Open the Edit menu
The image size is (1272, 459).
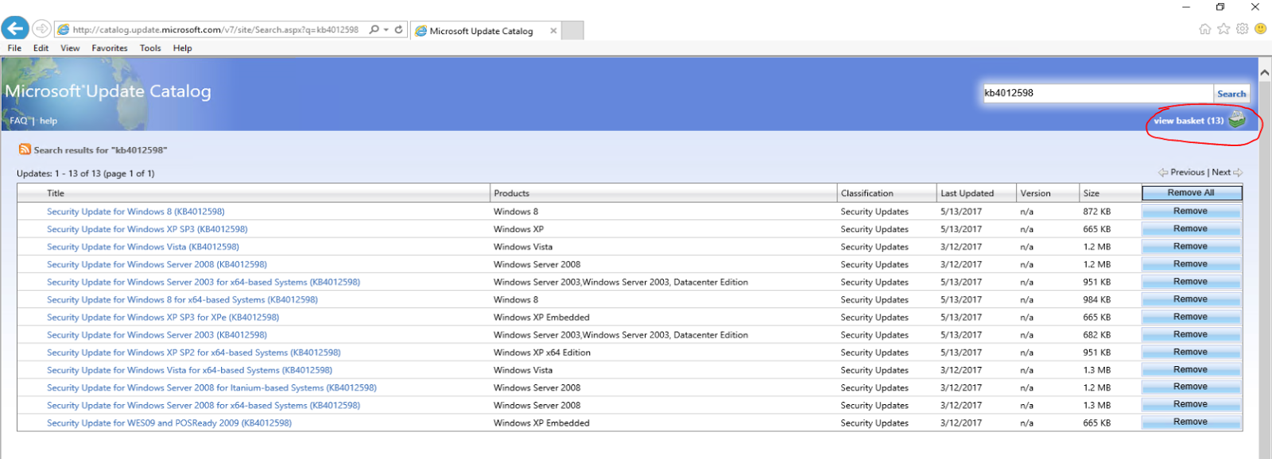click(x=41, y=48)
